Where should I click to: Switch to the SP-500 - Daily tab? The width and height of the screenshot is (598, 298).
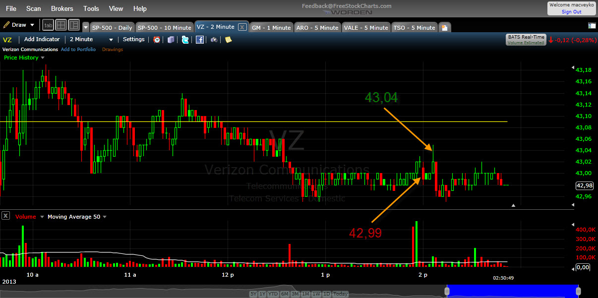point(112,28)
